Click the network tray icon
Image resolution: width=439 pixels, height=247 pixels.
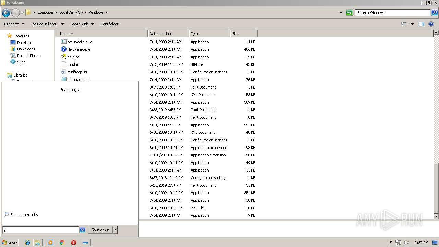click(398, 243)
